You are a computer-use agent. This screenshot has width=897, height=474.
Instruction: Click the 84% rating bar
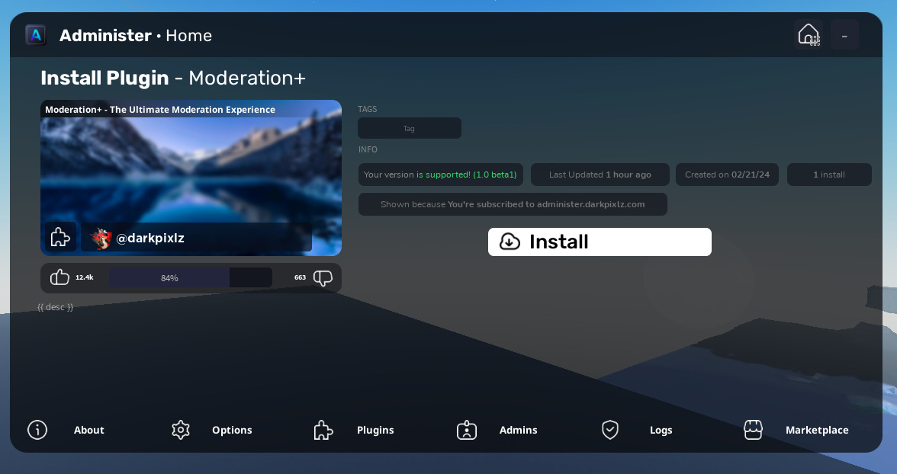169,277
